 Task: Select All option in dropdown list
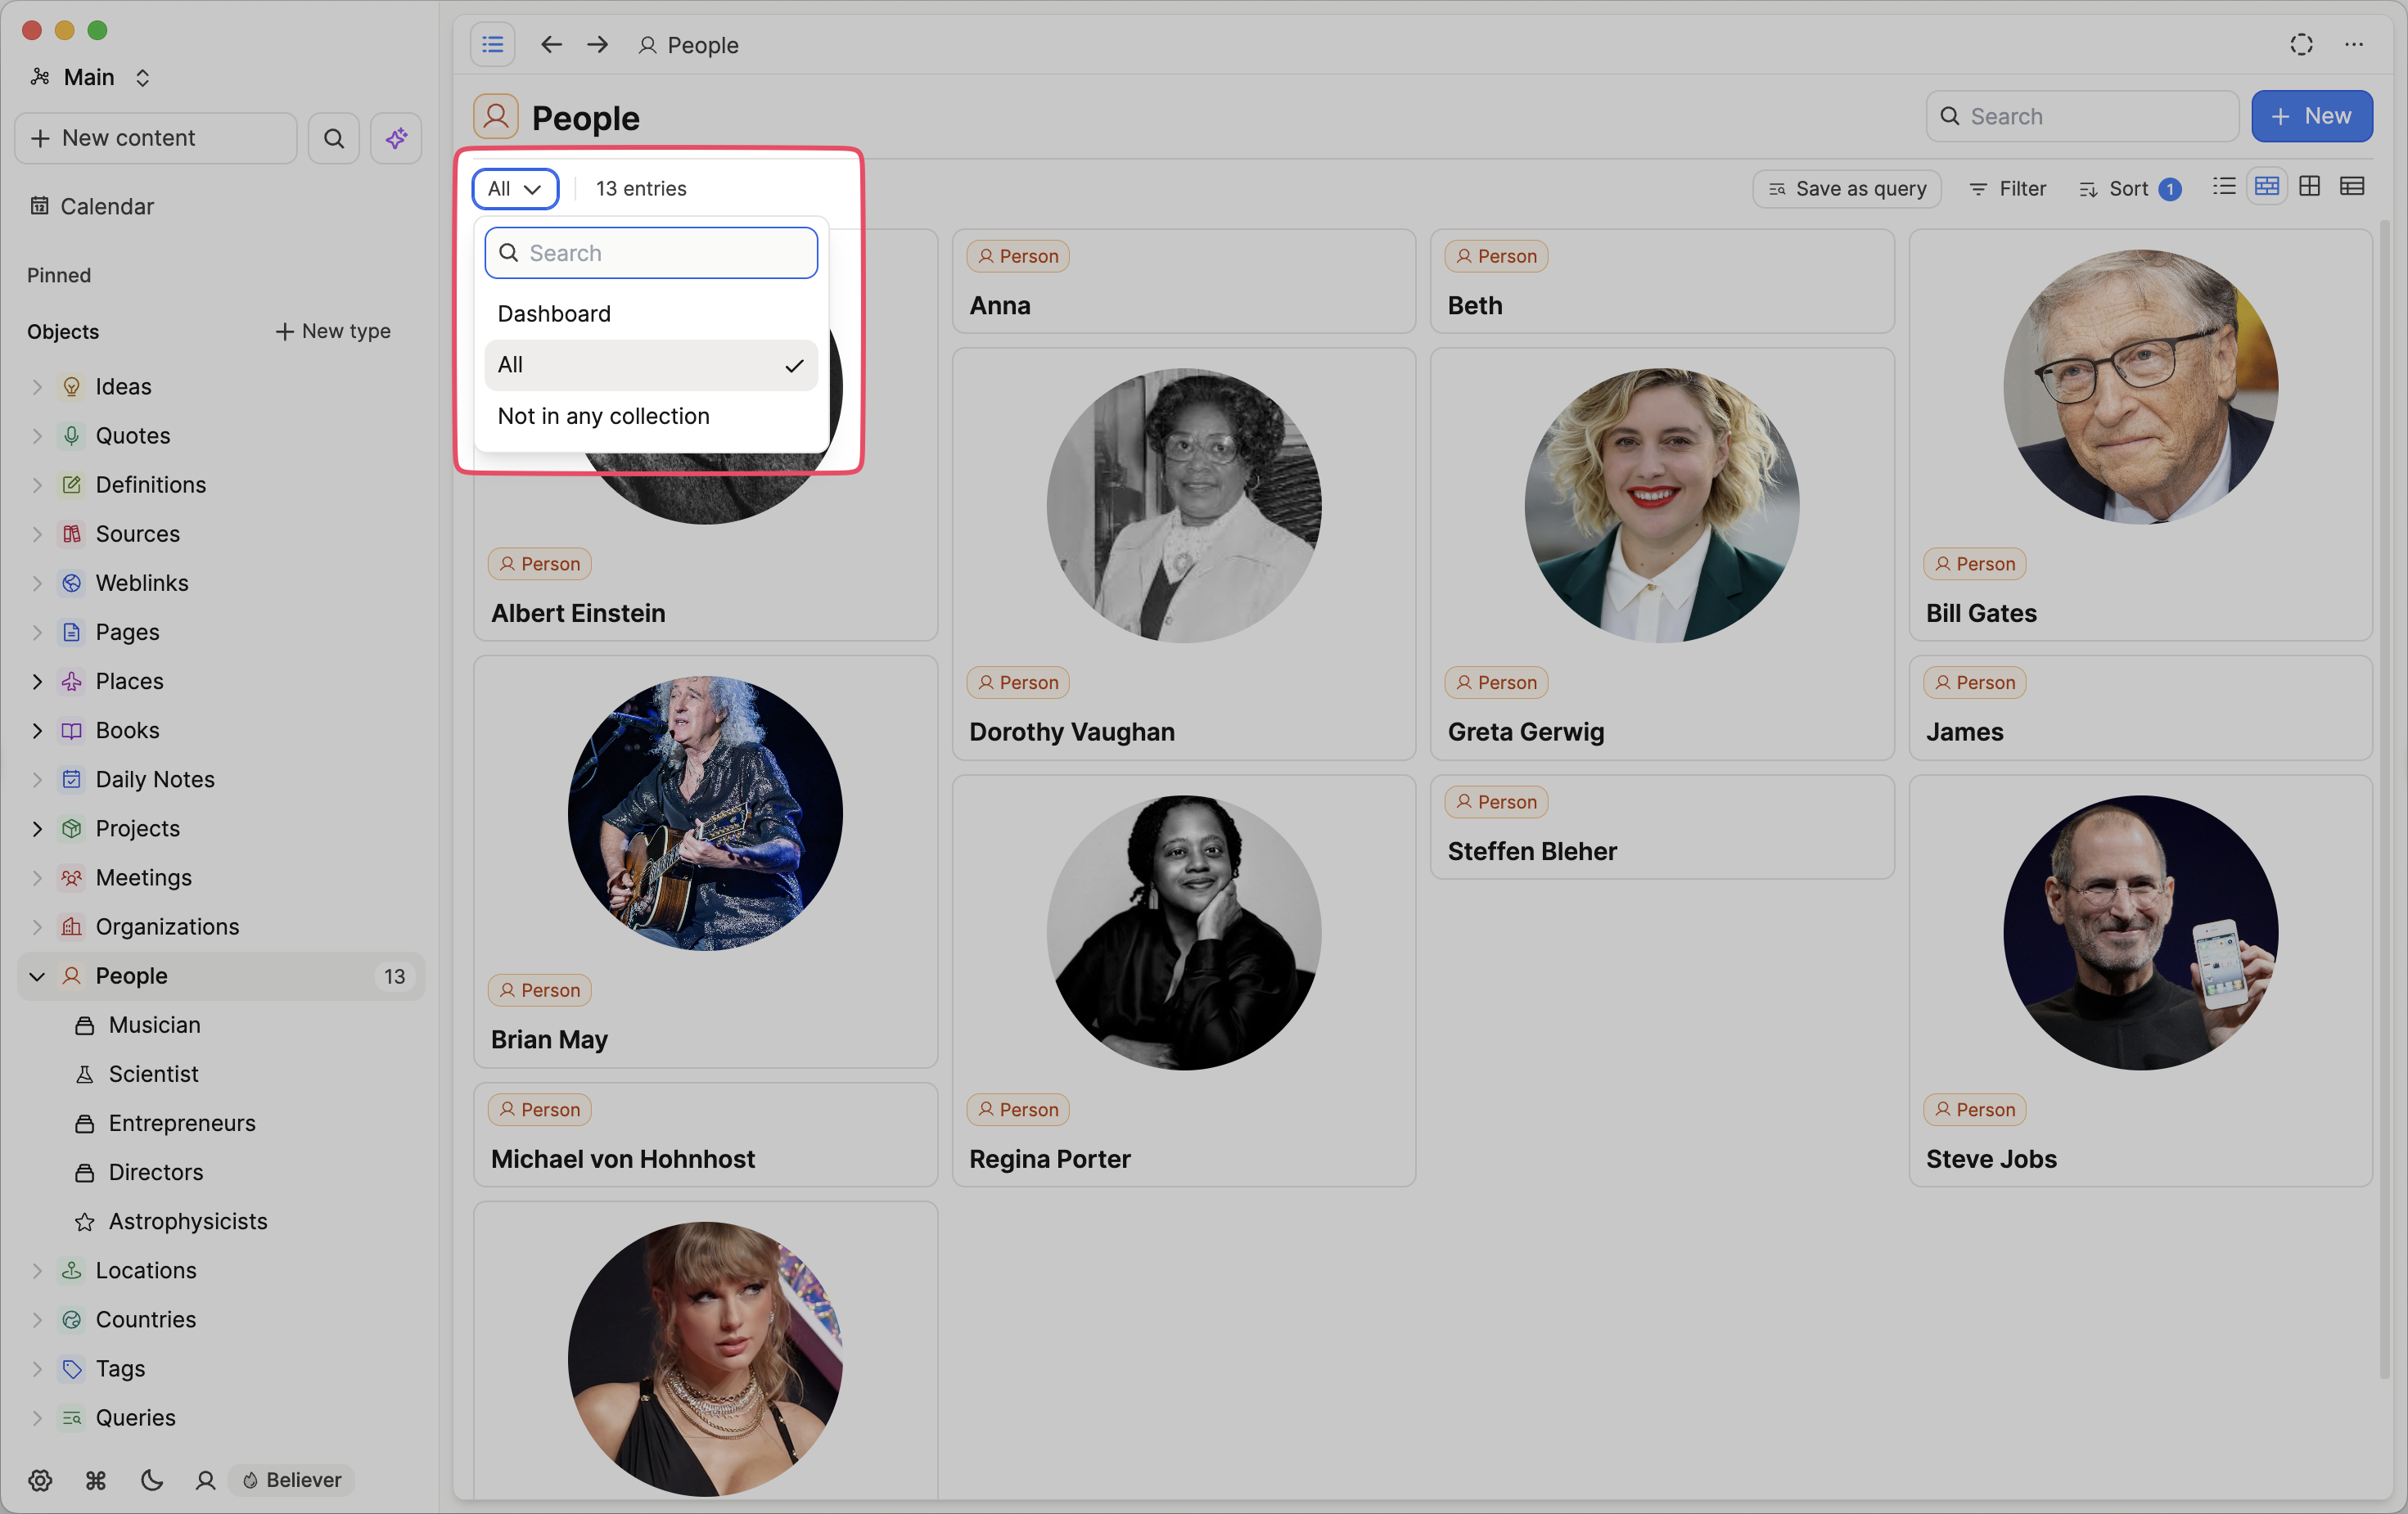[651, 365]
